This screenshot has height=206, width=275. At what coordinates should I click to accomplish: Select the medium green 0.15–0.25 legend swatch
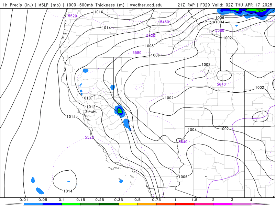point(90,204)
